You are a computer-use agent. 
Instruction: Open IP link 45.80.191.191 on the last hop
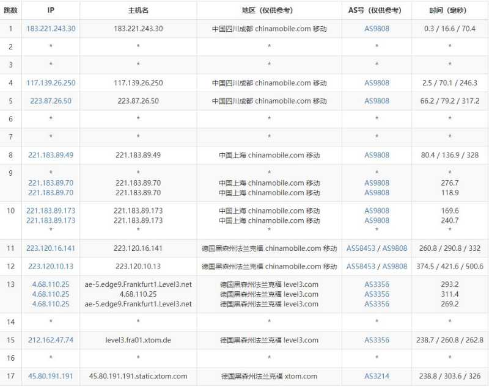tap(51, 377)
